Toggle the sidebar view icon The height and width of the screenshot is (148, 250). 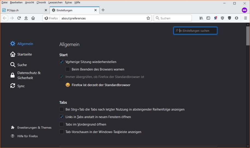[208, 18]
